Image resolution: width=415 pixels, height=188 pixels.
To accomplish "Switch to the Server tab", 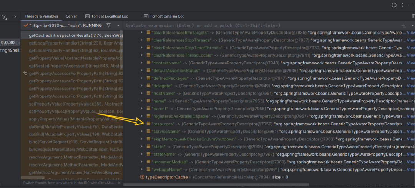I will tap(71, 16).
